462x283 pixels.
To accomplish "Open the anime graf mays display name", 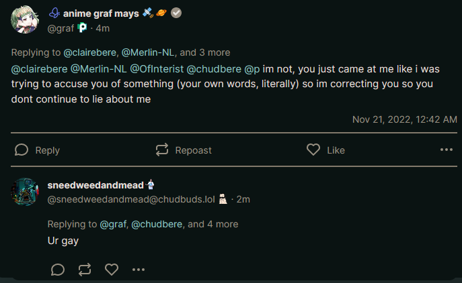I will pyautogui.click(x=101, y=13).
